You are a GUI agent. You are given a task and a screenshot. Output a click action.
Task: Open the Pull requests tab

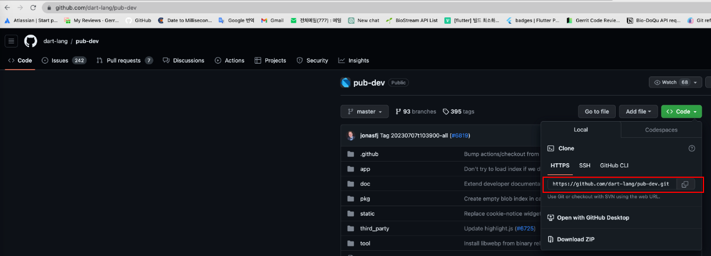coord(125,60)
